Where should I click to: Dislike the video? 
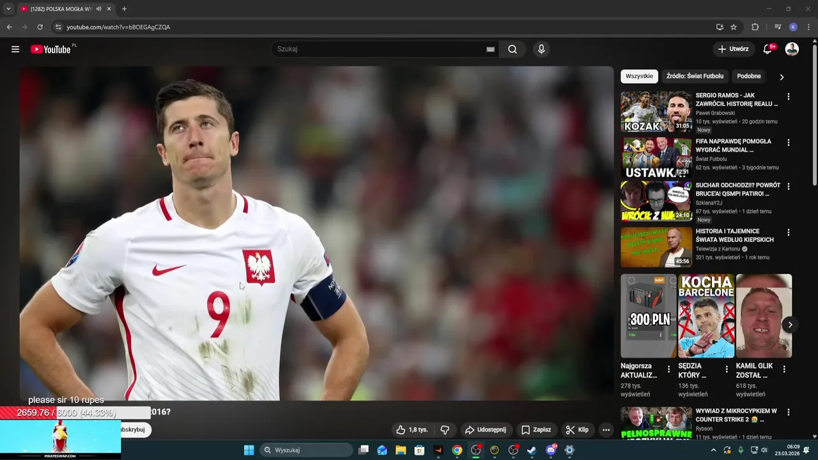(x=445, y=430)
